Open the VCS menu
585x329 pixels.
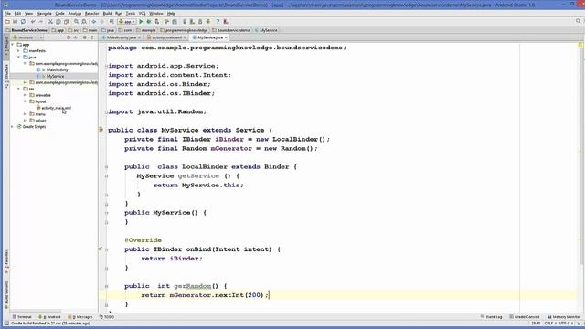pyautogui.click(x=143, y=14)
